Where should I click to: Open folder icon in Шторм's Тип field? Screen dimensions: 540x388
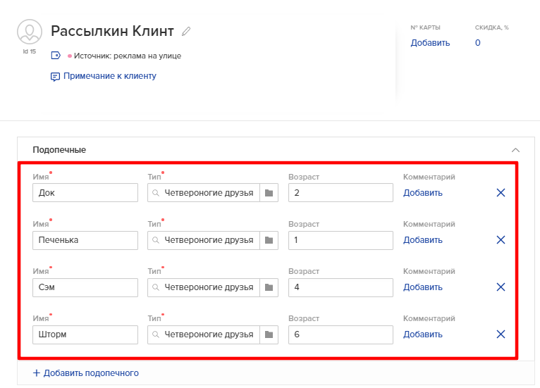(269, 334)
